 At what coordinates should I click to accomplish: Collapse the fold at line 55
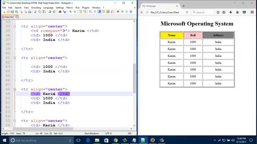coord(15,121)
